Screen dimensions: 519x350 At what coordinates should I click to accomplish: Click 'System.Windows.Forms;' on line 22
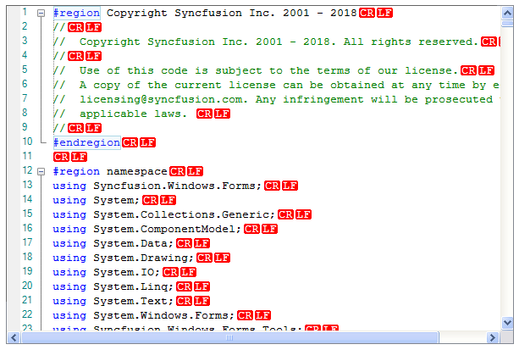point(164,316)
